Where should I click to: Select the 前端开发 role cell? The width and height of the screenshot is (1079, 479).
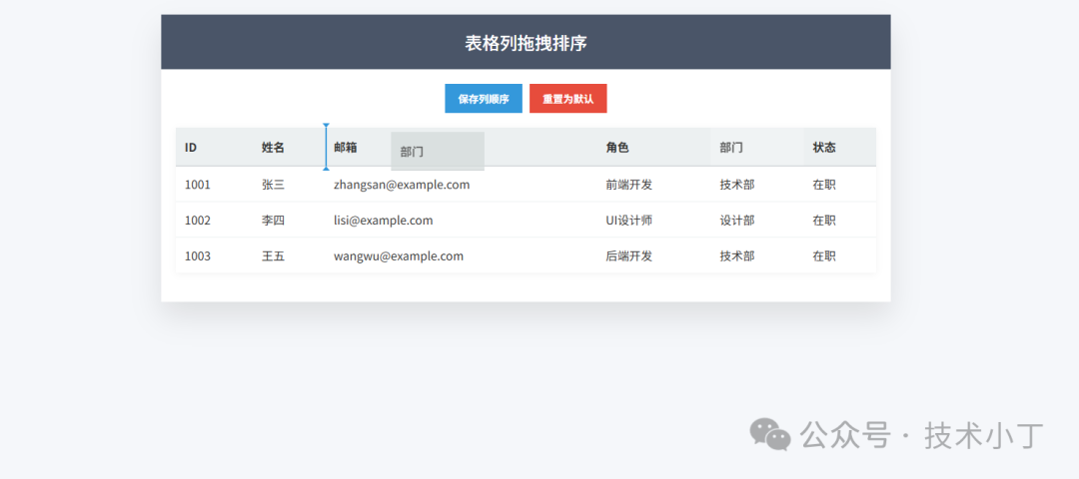tap(628, 185)
